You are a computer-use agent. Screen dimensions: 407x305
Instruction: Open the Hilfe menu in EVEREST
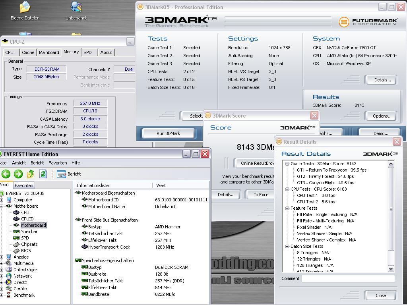point(76,163)
